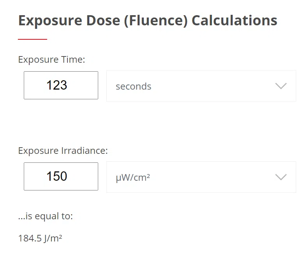304x259 pixels.
Task: Click the Exposure Time input field
Action: (61, 85)
